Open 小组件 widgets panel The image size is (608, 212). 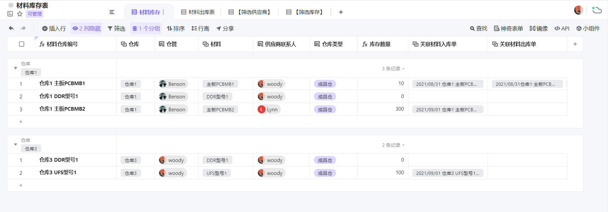588,28
